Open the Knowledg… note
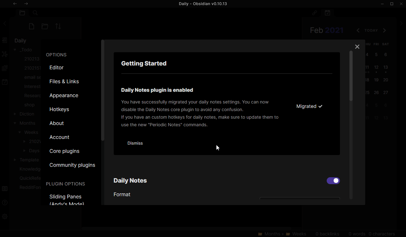Viewport: 406px width, 237px height. point(30,169)
